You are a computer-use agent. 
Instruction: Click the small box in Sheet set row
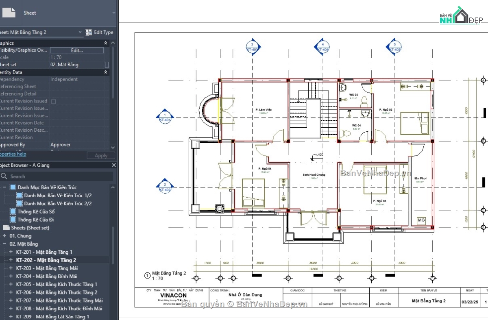pyautogui.click(x=107, y=65)
